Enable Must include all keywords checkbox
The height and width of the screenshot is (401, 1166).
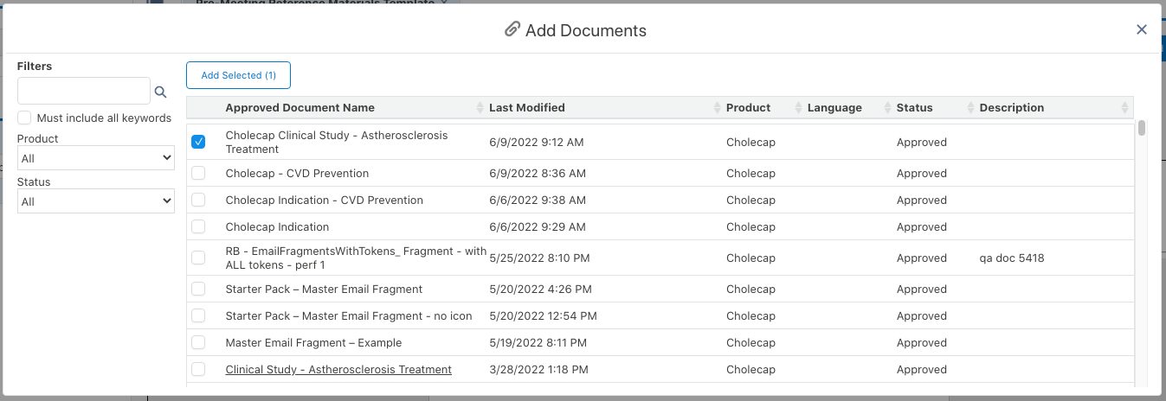(x=25, y=118)
